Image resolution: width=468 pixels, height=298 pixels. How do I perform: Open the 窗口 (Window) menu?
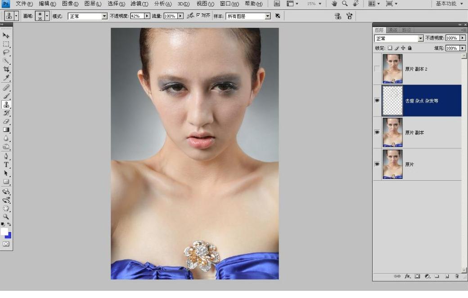tap(229, 4)
